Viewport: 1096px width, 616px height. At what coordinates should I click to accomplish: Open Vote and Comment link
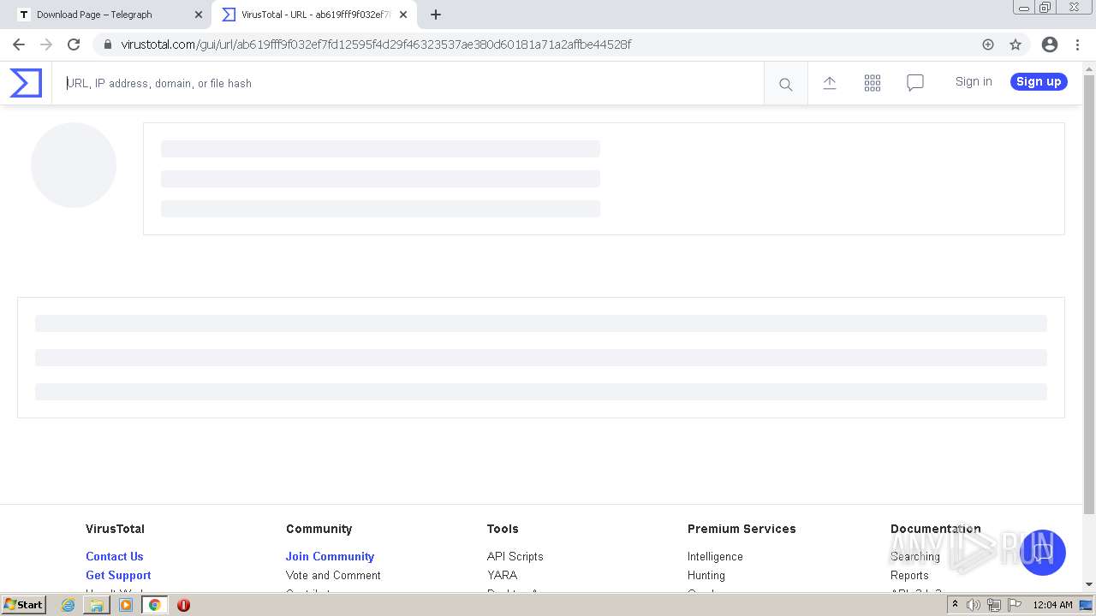(x=333, y=575)
